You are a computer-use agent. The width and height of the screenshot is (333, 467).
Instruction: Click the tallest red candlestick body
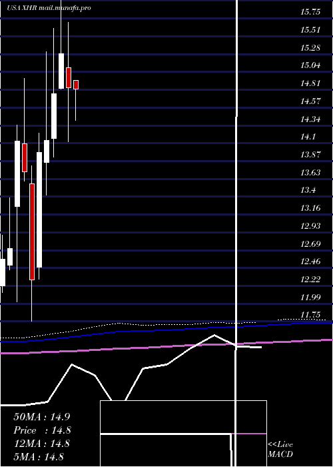click(x=32, y=231)
